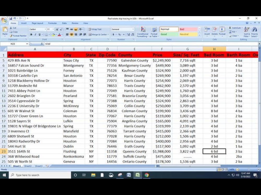261x195 pixels.
Task: Open Task View on the taskbar
Action: (84, 175)
